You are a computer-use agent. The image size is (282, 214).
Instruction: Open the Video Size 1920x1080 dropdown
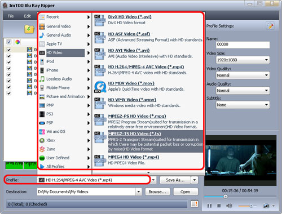[x=243, y=60]
